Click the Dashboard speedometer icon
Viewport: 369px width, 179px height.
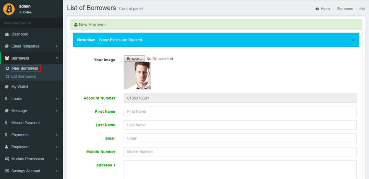coord(7,34)
